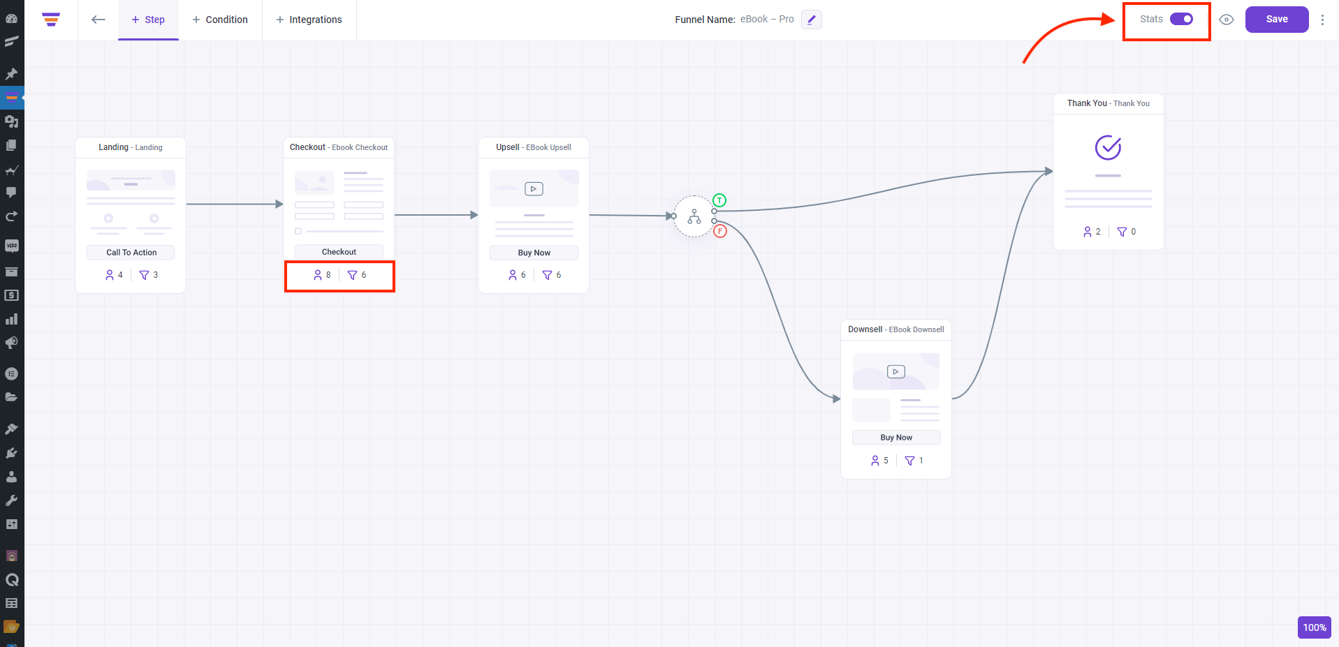Click the Checkout button on Checkout step
This screenshot has height=647, width=1339.
(x=339, y=252)
